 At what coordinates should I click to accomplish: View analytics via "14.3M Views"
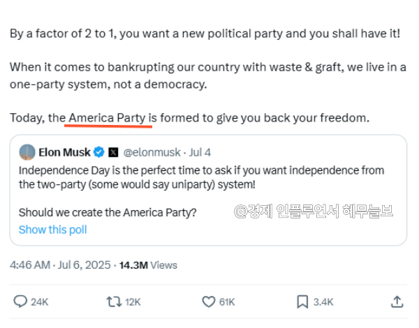click(148, 265)
